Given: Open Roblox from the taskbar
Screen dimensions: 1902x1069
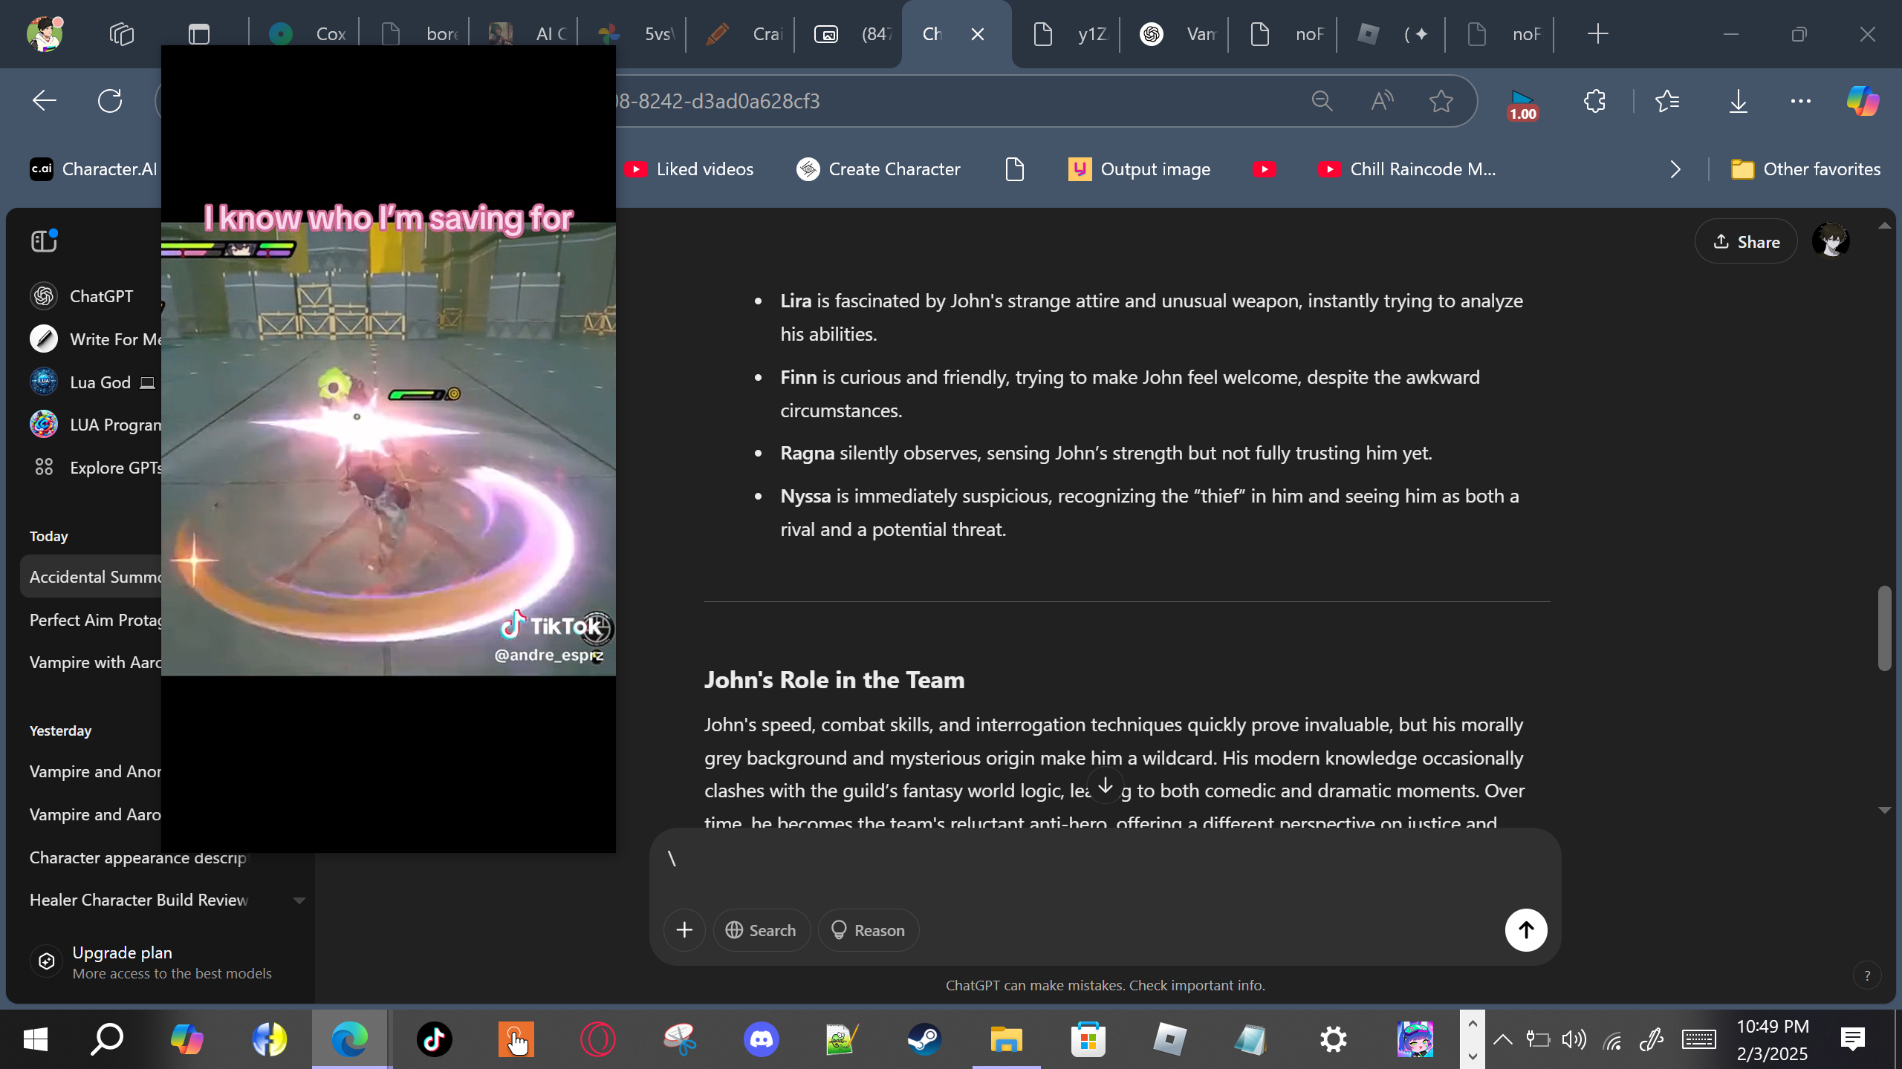Looking at the screenshot, I should (x=1169, y=1039).
